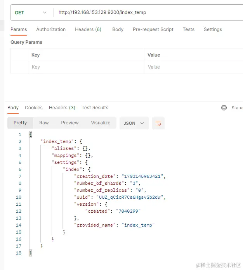Click the request URL input field
This screenshot has width=243, height=270.
[x=148, y=12]
